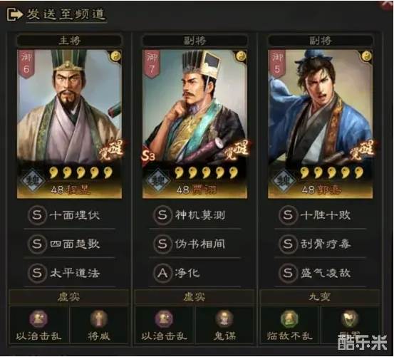Select the middle 副将 slot header

pos(195,41)
